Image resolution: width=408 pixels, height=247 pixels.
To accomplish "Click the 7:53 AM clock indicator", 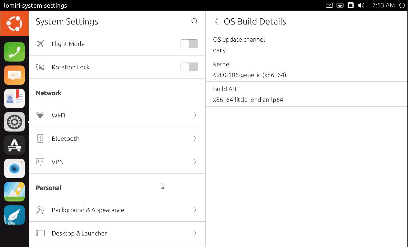I will coord(383,5).
